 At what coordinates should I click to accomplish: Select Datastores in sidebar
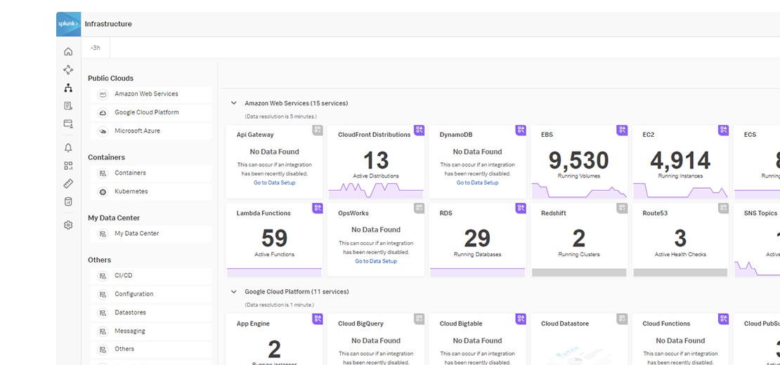[x=150, y=313]
